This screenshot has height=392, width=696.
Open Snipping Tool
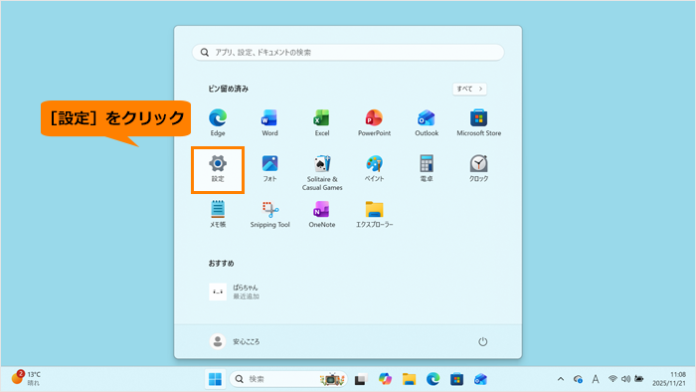point(269,215)
